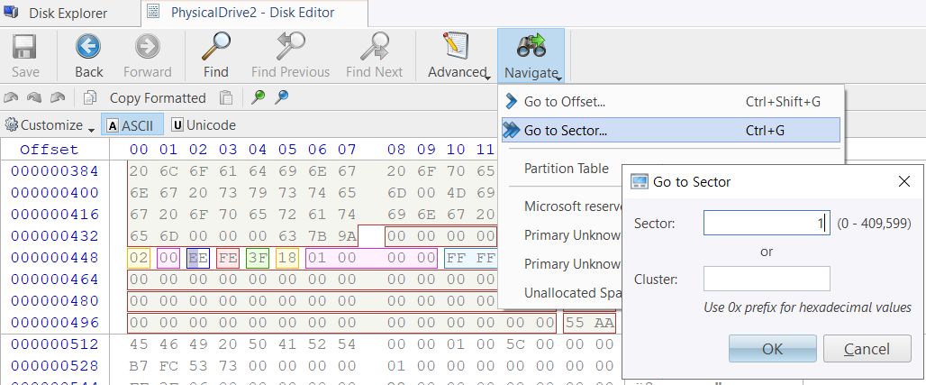Click the Find magnifier icon
Screen dimensions: 926x385
click(215, 48)
